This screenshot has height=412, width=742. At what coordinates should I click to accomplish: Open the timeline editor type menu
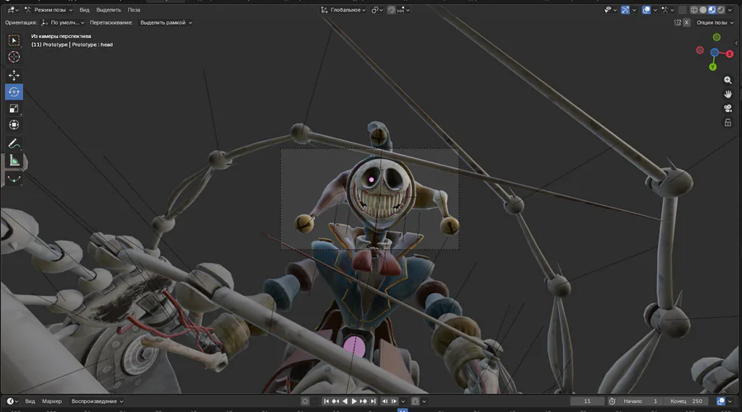pyautogui.click(x=12, y=401)
